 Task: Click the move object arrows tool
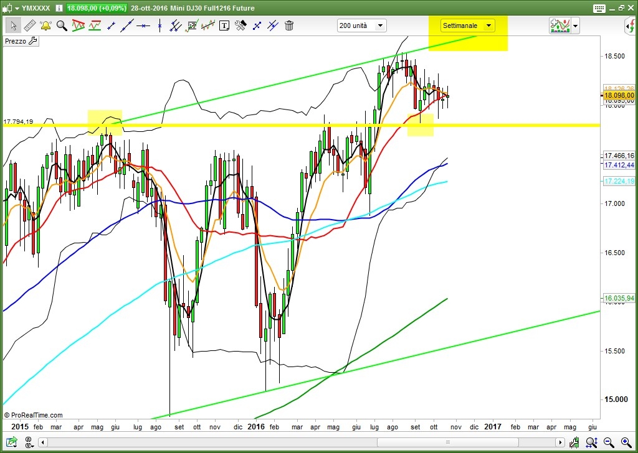pos(257,26)
